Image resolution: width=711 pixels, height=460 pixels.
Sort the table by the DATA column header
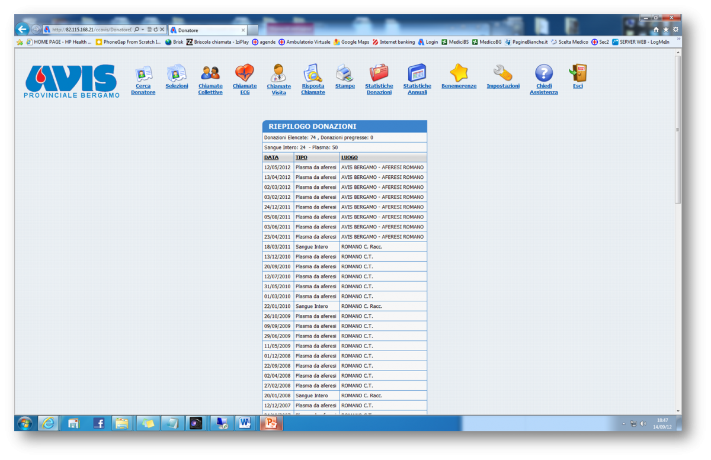[x=271, y=157]
